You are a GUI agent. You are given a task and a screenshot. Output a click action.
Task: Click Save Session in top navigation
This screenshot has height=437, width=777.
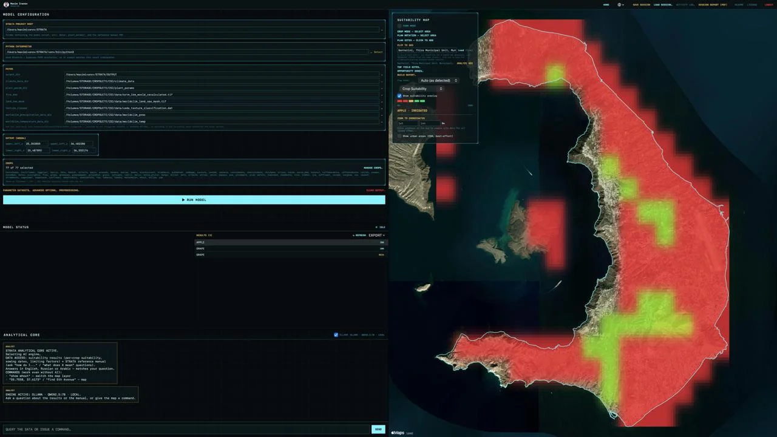[641, 4]
